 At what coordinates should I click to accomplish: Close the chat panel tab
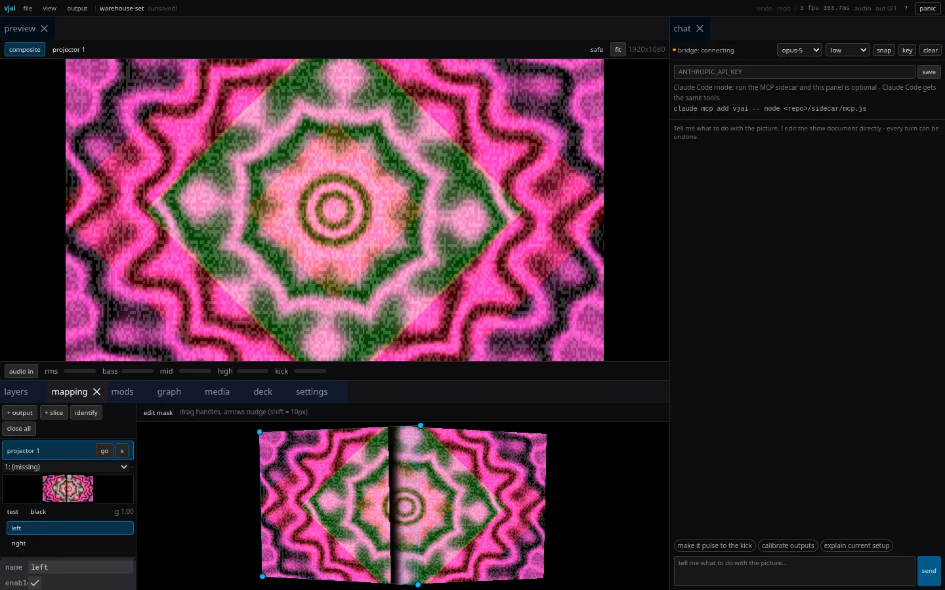(x=700, y=29)
